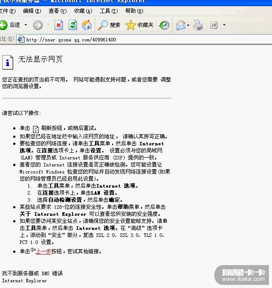The height and width of the screenshot is (288, 272).
Task: Open the File (文件) menu
Action: [7, 11]
